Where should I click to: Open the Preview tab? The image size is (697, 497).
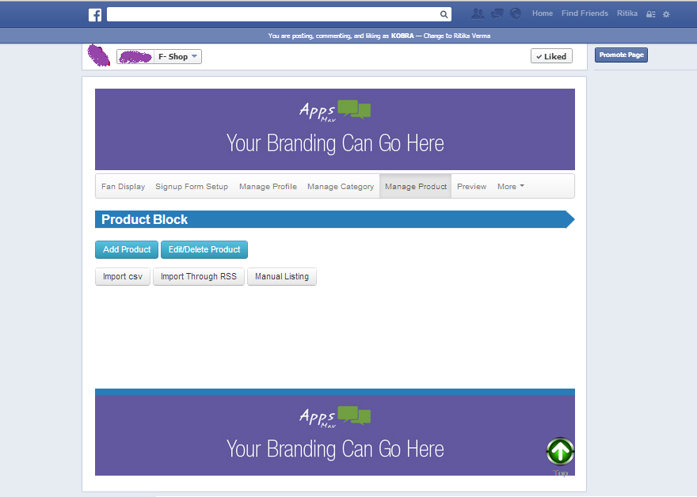(471, 187)
